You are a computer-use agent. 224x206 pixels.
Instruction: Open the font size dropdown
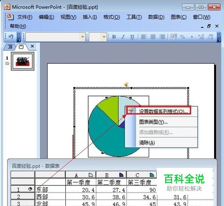point(104,37)
